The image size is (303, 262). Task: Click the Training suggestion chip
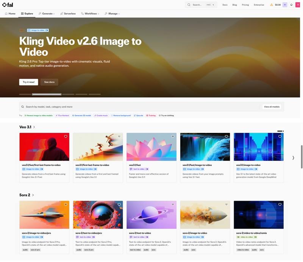[151, 115]
